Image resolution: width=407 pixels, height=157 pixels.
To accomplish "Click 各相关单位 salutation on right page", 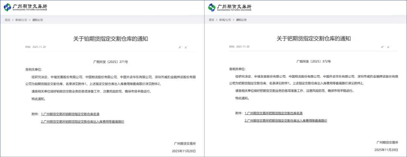I will coord(237,69).
